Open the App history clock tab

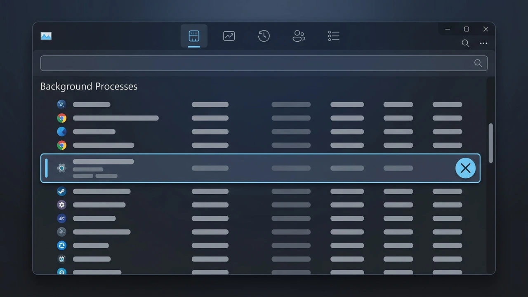pos(264,36)
